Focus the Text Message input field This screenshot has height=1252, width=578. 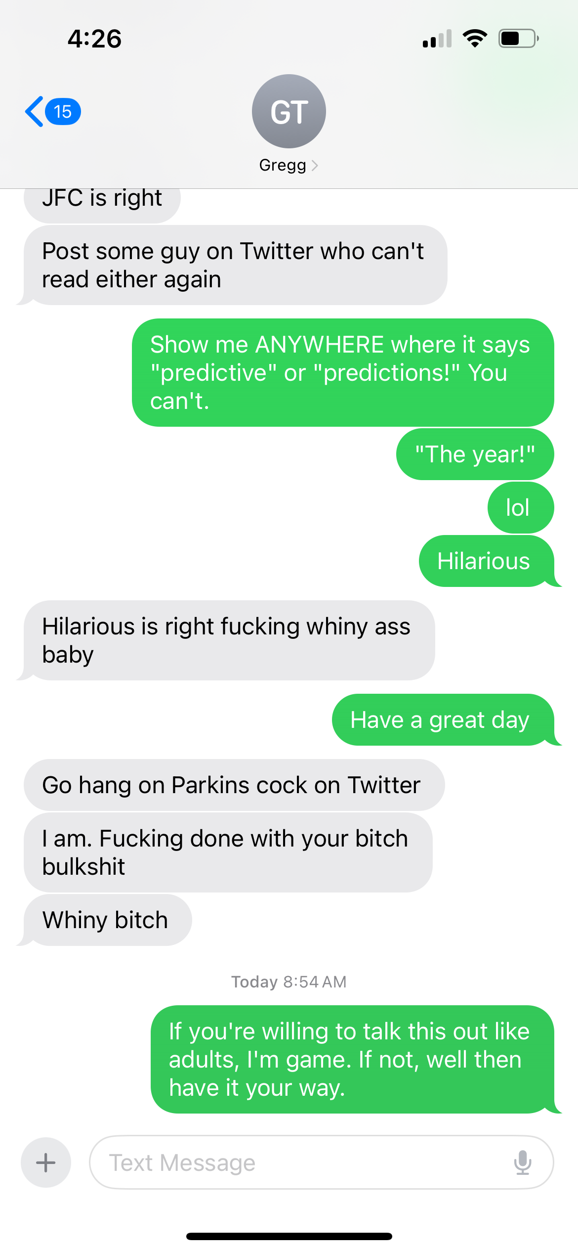pos(321,1162)
